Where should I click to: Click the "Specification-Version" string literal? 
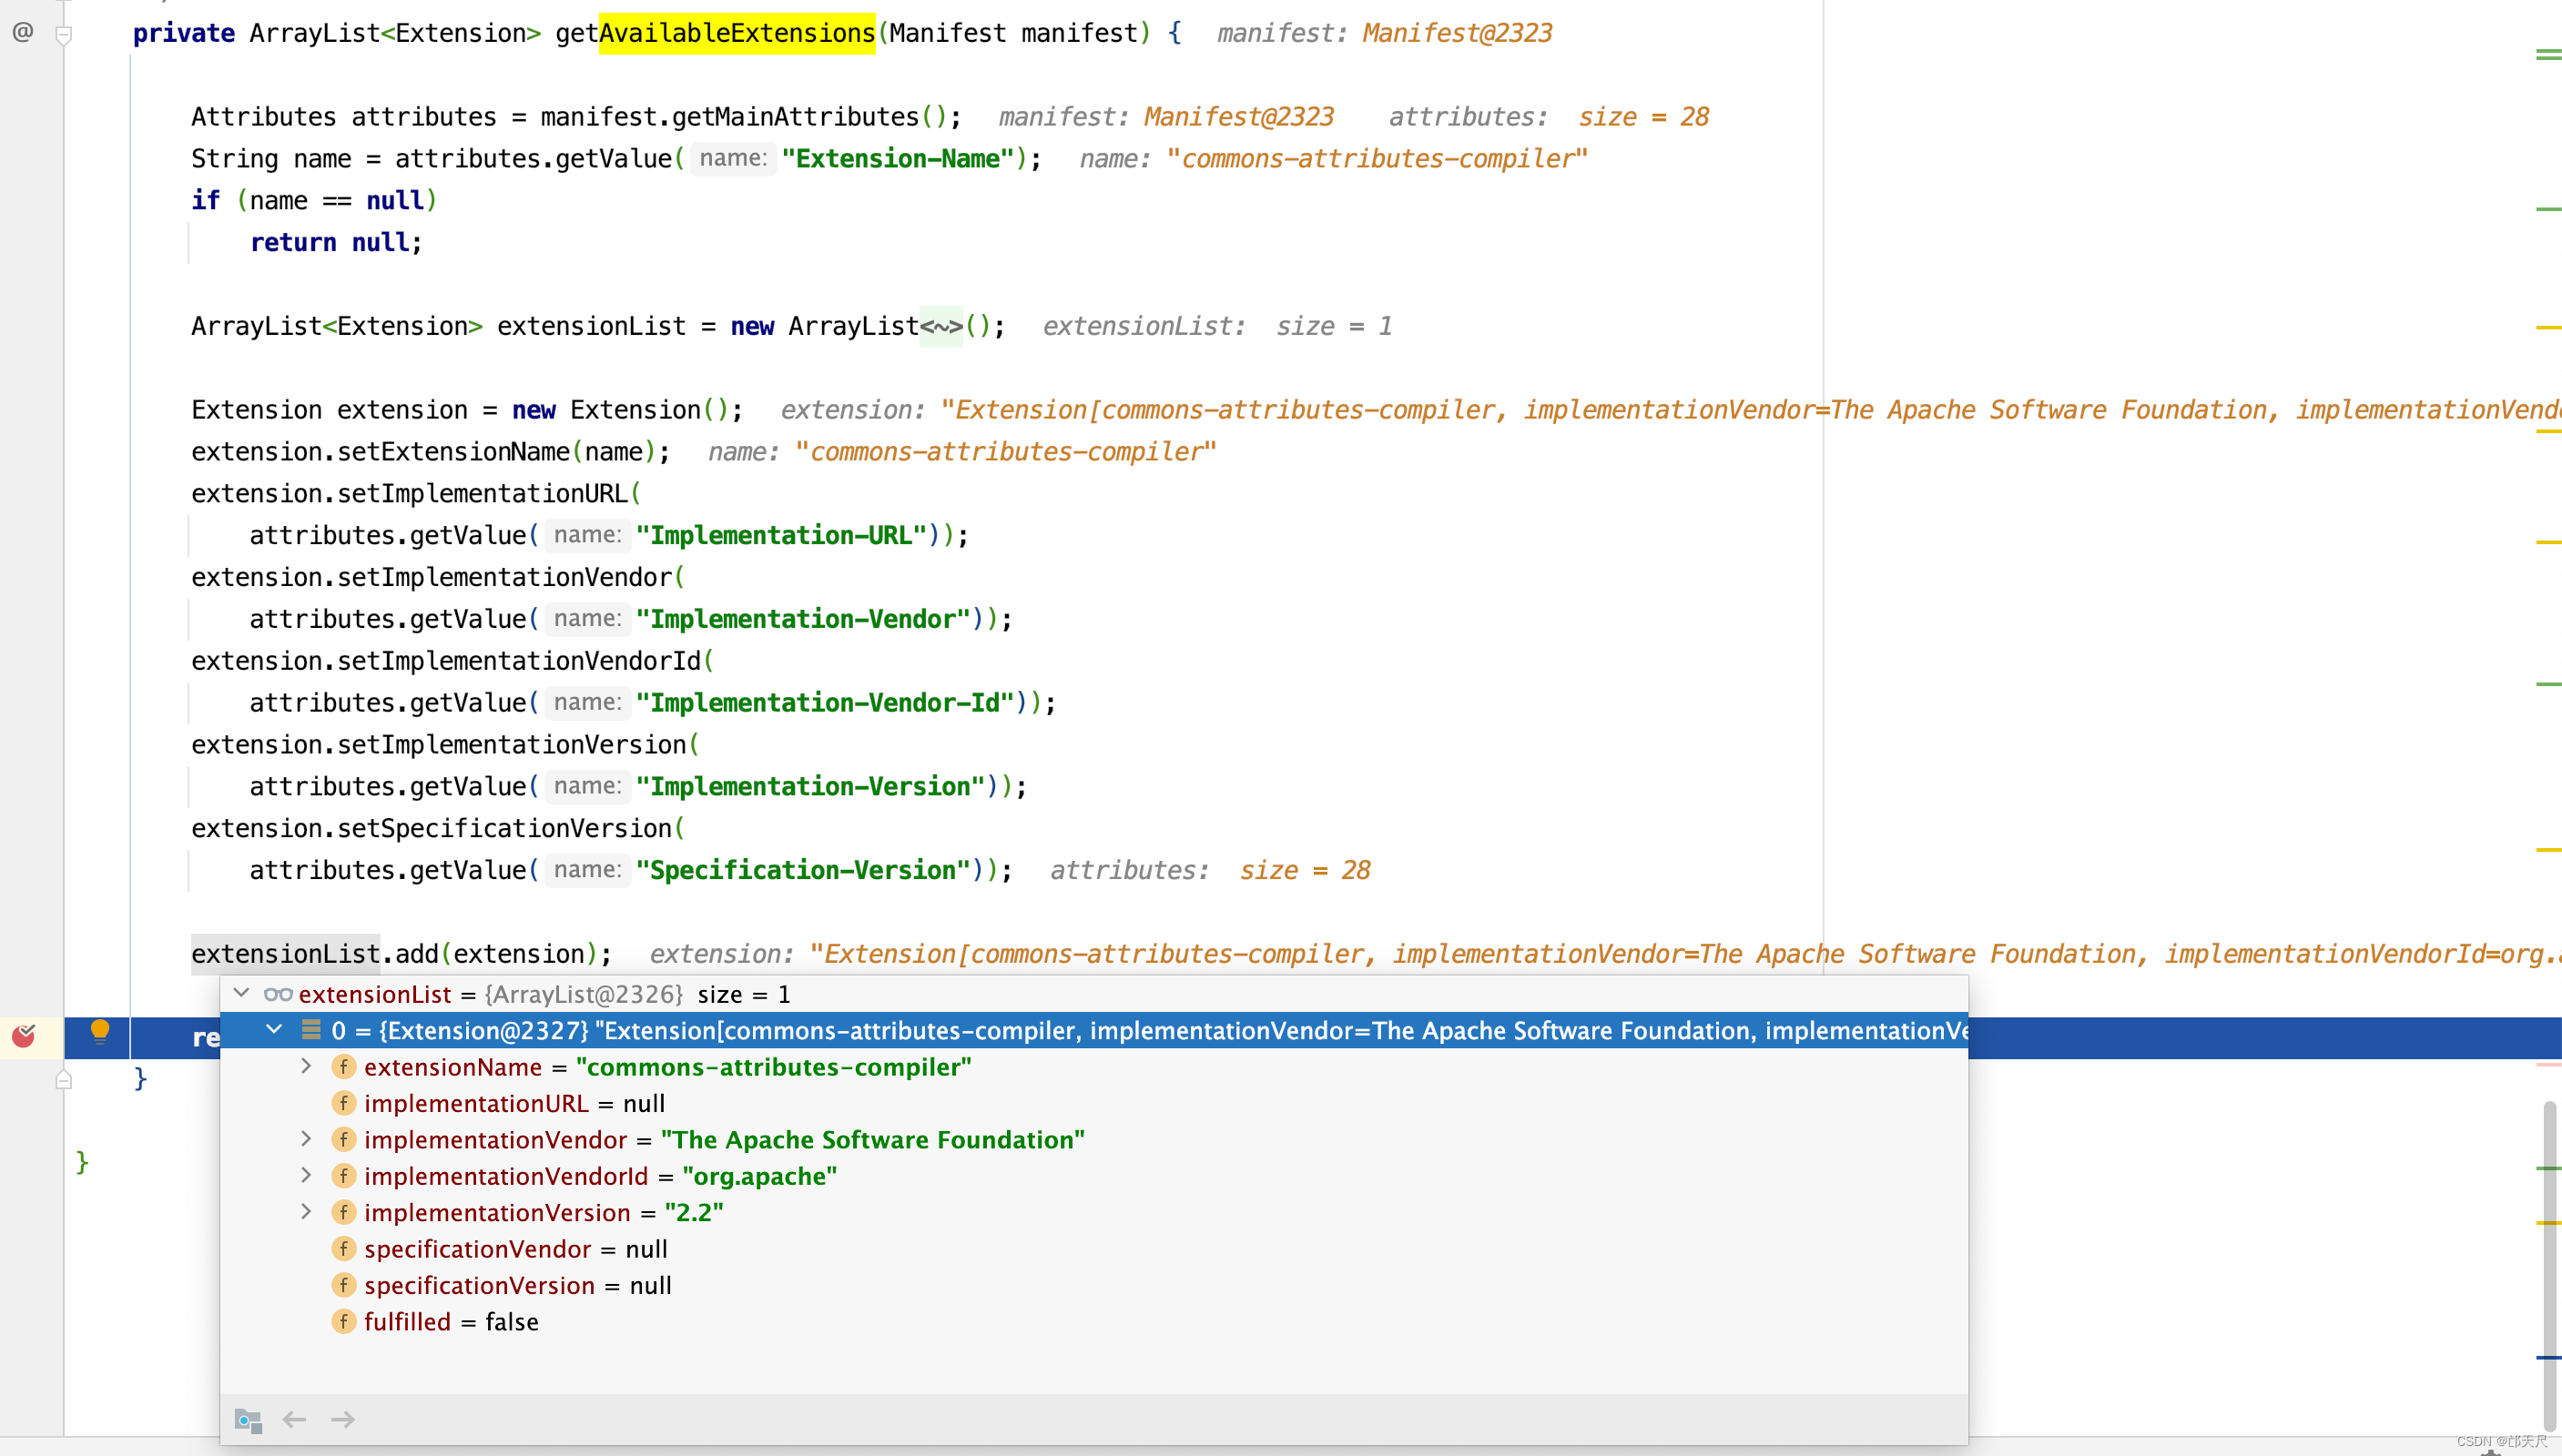[803, 870]
